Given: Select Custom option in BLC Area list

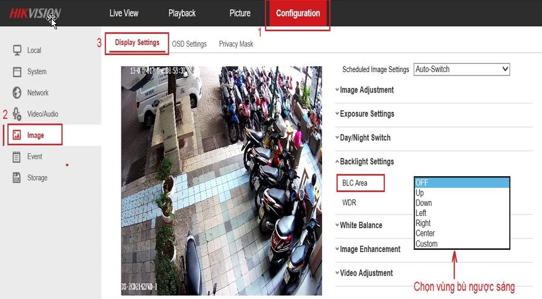Looking at the screenshot, I should [426, 244].
